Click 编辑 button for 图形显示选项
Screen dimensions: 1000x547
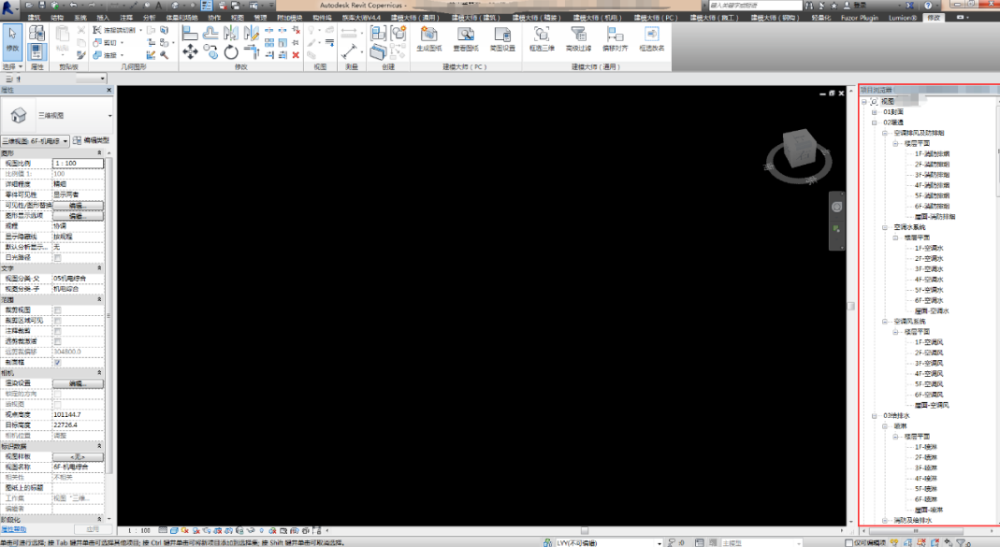pos(78,216)
